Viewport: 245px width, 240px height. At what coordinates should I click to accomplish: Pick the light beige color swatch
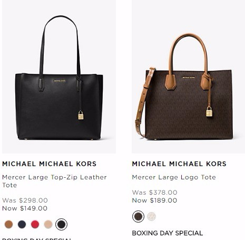[x=48, y=224]
